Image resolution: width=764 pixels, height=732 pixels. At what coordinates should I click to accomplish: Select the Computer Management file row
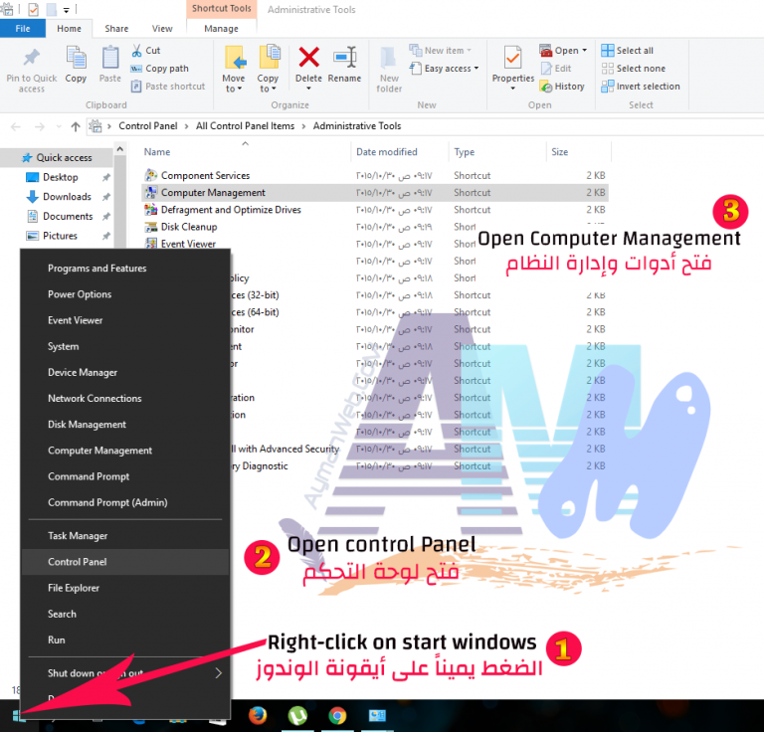pyautogui.click(x=375, y=193)
